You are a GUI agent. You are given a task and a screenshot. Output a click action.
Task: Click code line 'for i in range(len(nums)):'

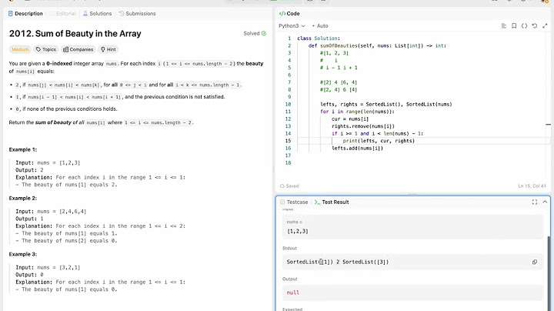357,112
